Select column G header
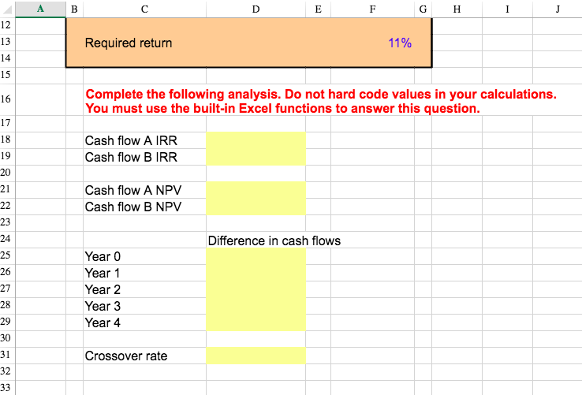Screen dimensions: 582x395 click(423, 9)
